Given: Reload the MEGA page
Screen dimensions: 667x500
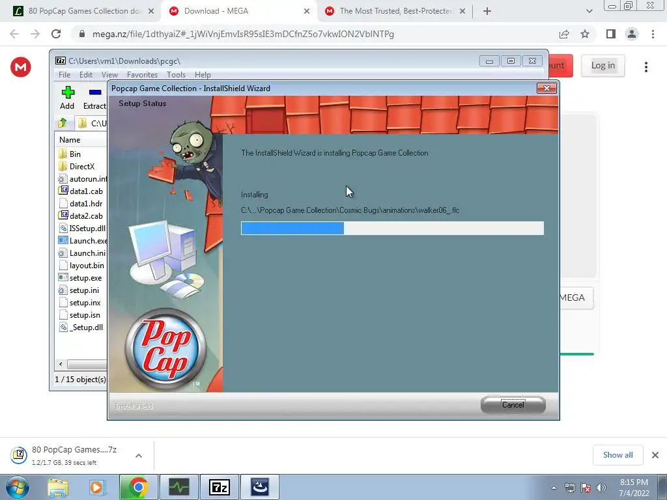Looking at the screenshot, I should coord(56,34).
